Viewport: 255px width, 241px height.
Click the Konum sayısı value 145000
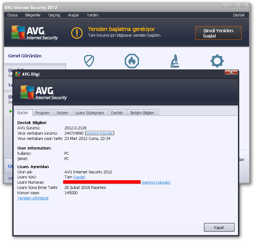coord(71,193)
